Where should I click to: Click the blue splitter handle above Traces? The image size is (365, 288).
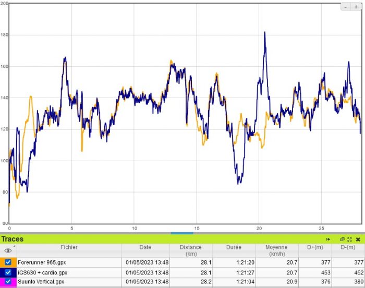182,233
